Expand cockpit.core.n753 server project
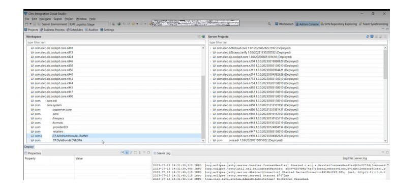The width and height of the screenshot is (420, 189). [x=211, y=79]
